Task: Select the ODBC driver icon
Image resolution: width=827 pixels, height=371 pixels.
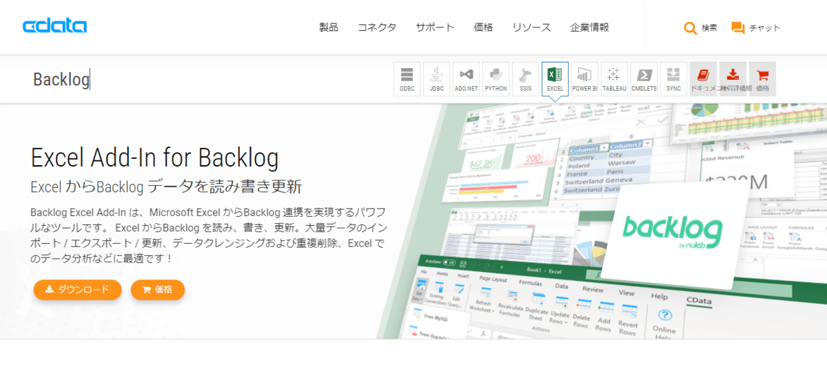Action: (x=407, y=79)
